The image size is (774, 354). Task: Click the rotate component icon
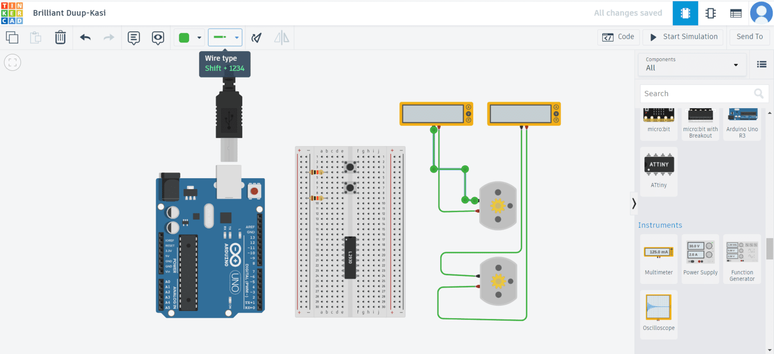[256, 37]
